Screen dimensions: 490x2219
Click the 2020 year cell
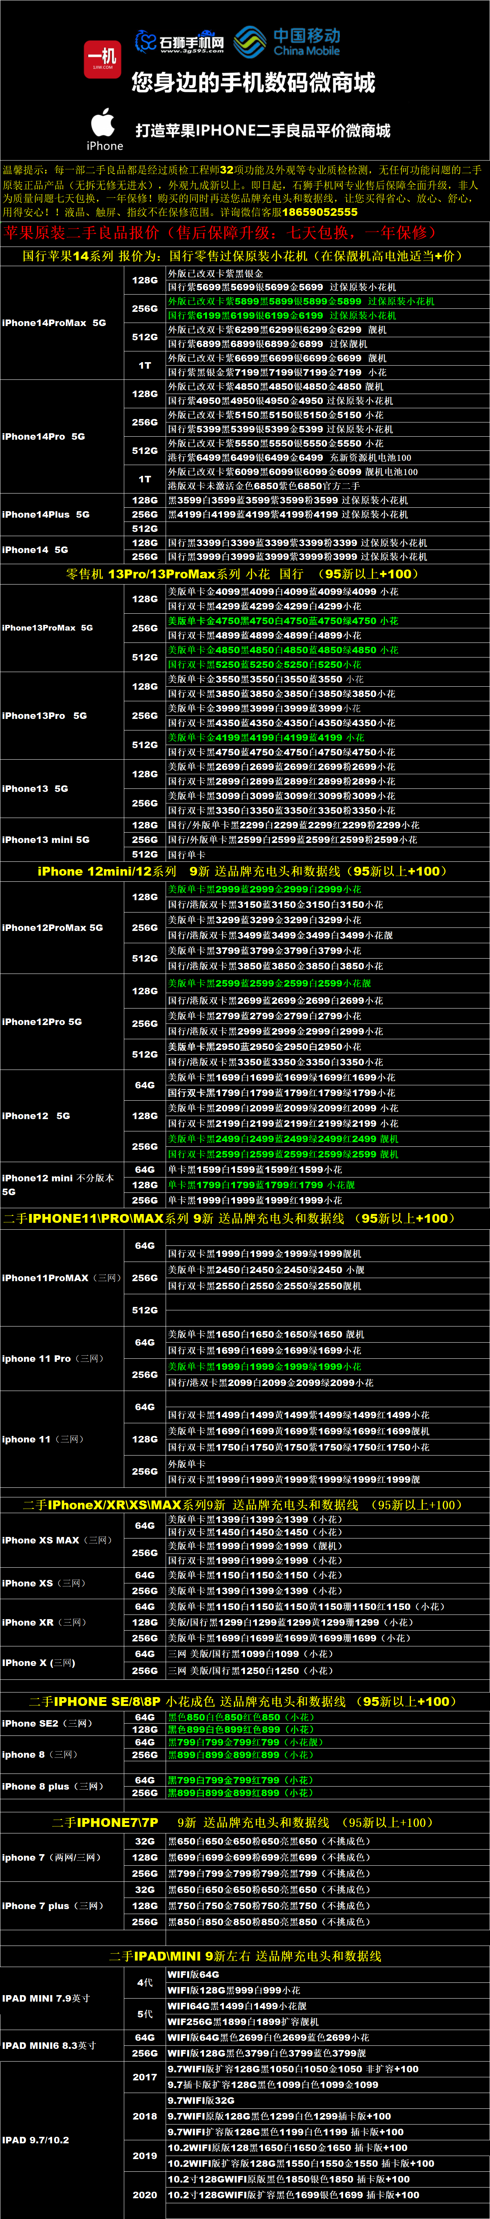point(145,2195)
